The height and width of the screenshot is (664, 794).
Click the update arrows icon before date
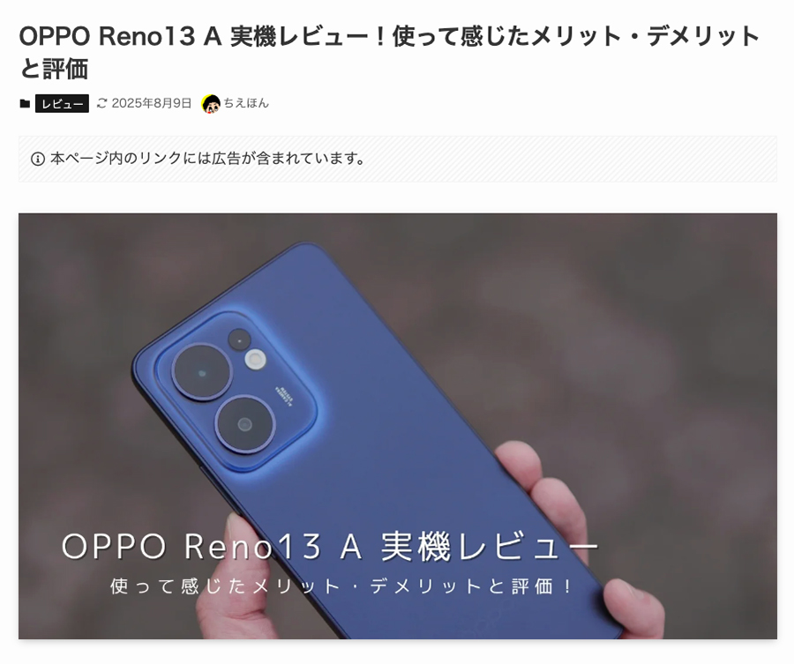[x=101, y=103]
